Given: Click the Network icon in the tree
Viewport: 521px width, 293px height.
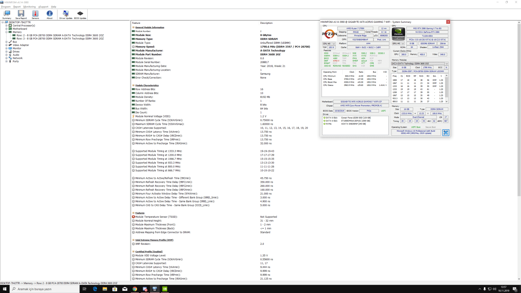Looking at the screenshot, I should point(10,58).
